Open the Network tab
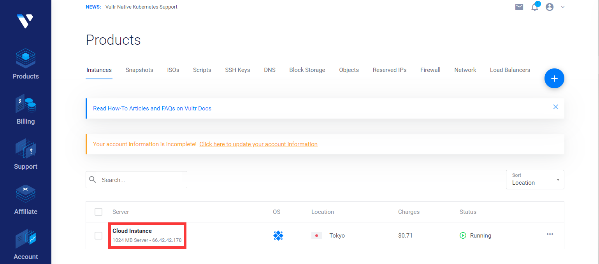Image resolution: width=599 pixels, height=264 pixels. pos(465,70)
